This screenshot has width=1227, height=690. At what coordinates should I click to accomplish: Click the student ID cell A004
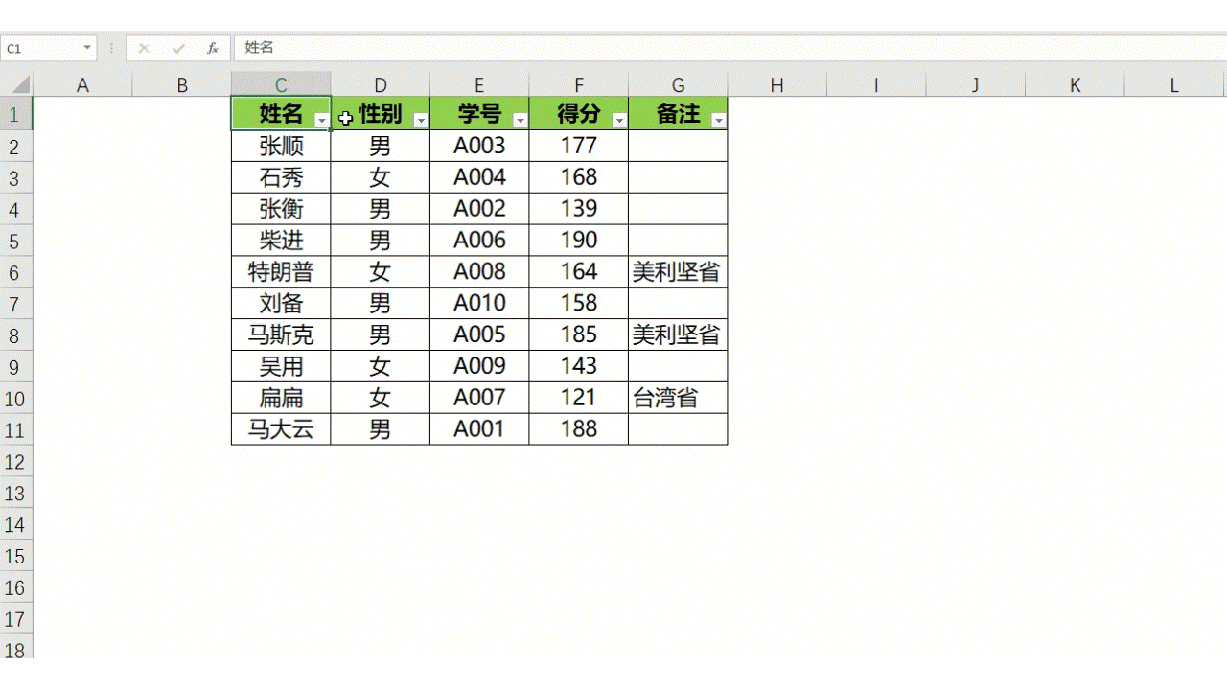pyautogui.click(x=479, y=177)
